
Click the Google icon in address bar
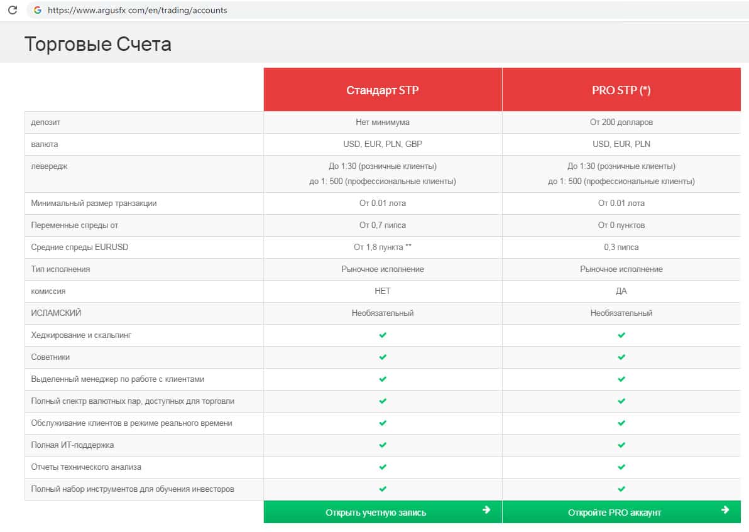(38, 10)
